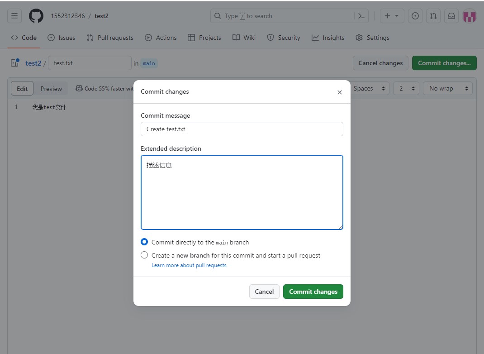Click the GitHub logo icon

pos(36,16)
